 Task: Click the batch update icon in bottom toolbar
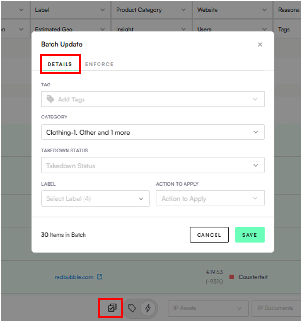click(x=112, y=308)
